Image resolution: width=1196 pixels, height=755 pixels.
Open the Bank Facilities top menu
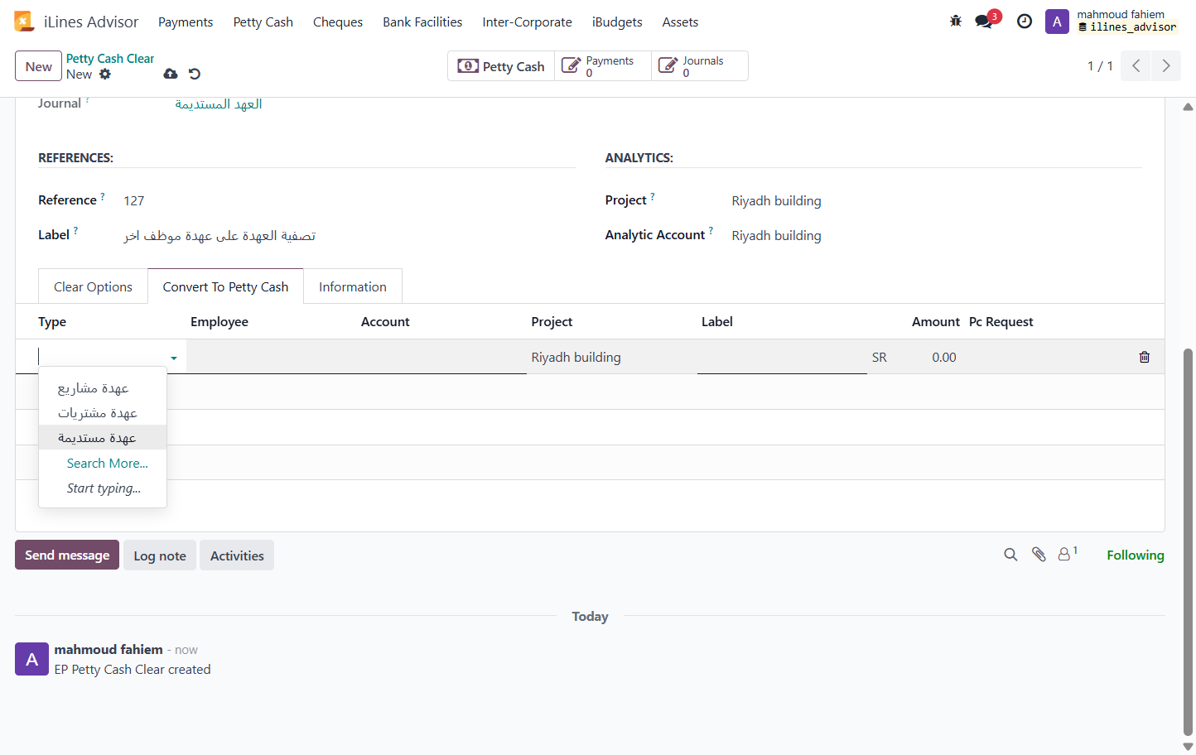coord(422,22)
